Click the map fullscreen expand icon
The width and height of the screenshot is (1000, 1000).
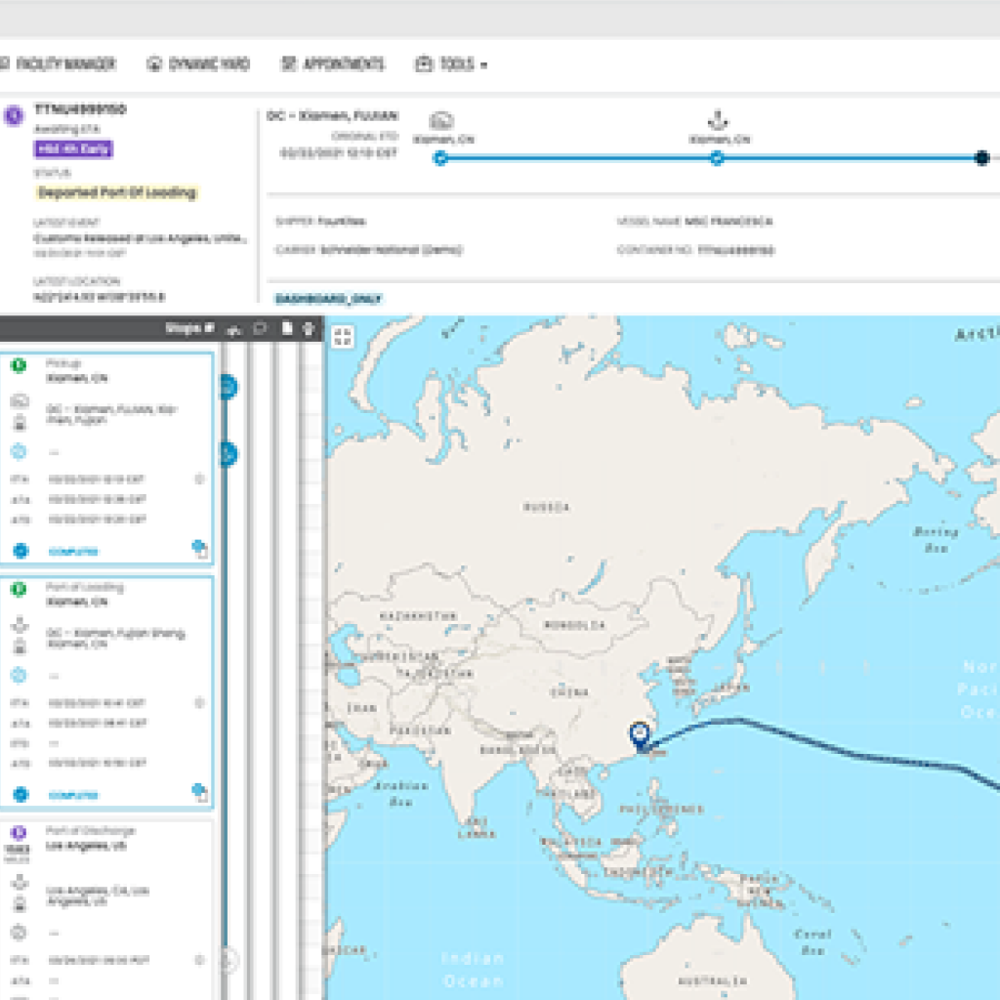(x=342, y=337)
